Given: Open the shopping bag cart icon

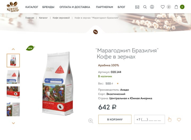Looking at the screenshot, I should coord(176,7).
